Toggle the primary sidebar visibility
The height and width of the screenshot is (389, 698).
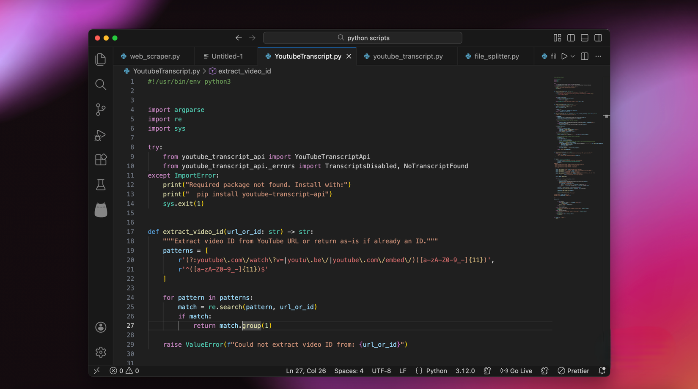[x=571, y=38]
